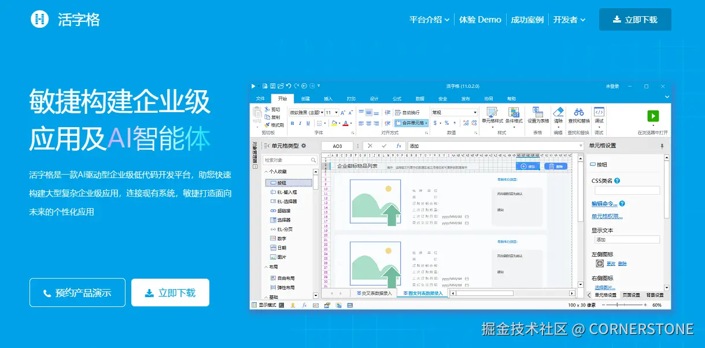Open the 体验 Demo nav link
Image resolution: width=705 pixels, height=348 pixels.
[480, 20]
